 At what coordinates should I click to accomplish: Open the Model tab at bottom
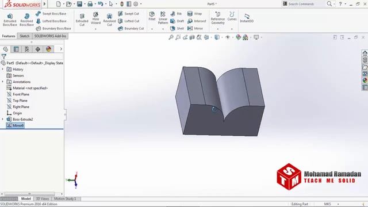point(26,199)
